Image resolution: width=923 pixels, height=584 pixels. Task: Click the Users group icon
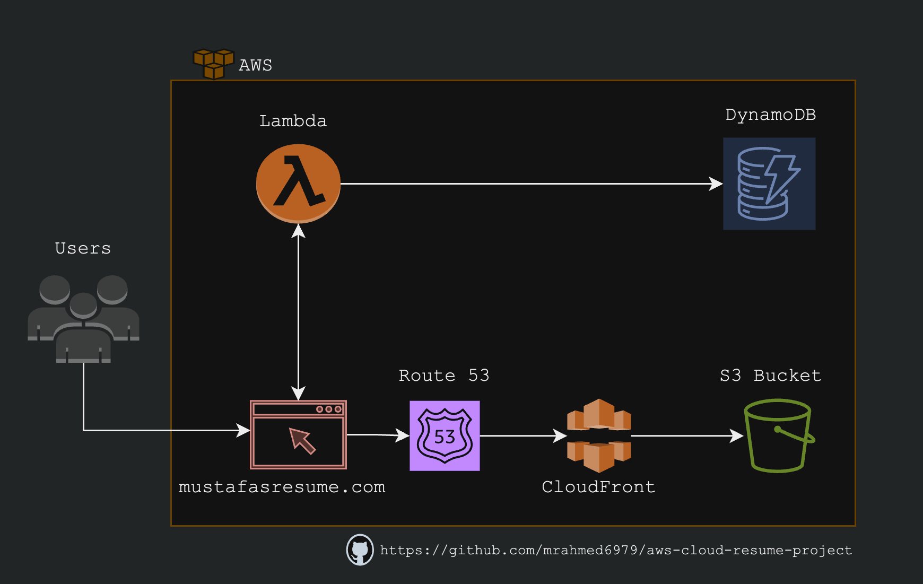pos(83,319)
